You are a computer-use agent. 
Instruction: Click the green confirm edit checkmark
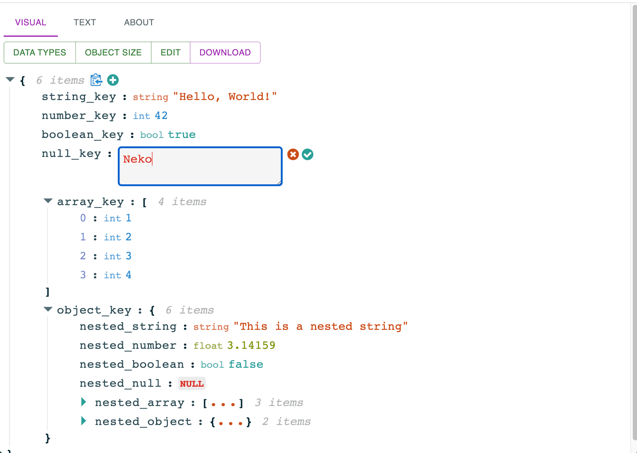[x=308, y=155]
